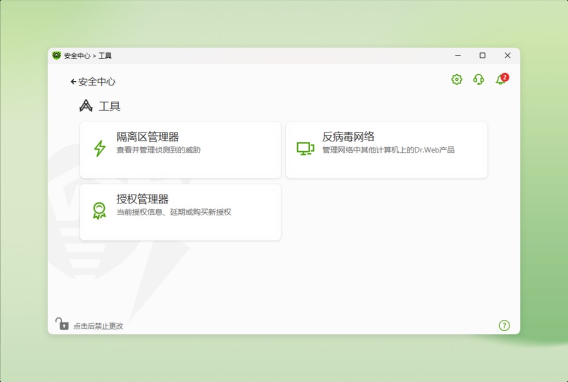Click the license manager award ribbon icon
568x382 pixels.
[x=99, y=210]
